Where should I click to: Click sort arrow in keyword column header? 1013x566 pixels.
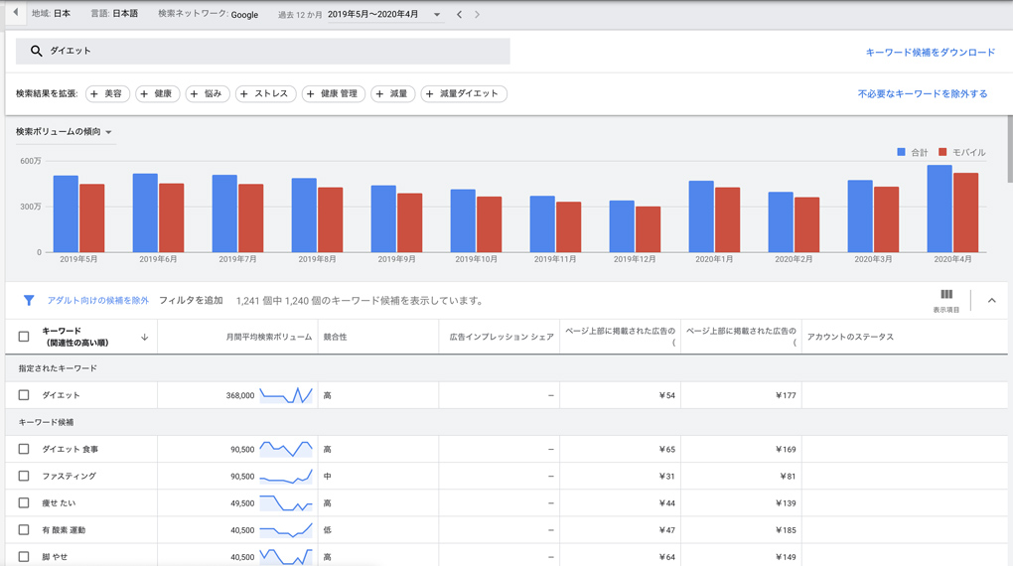(x=144, y=338)
